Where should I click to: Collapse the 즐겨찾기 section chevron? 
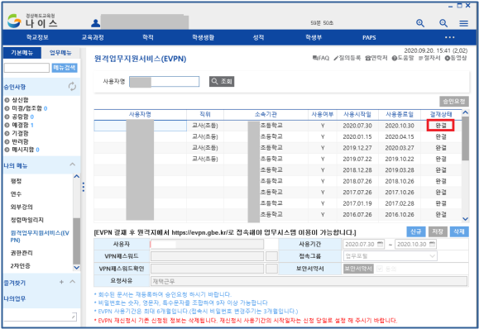pyautogui.click(x=73, y=281)
